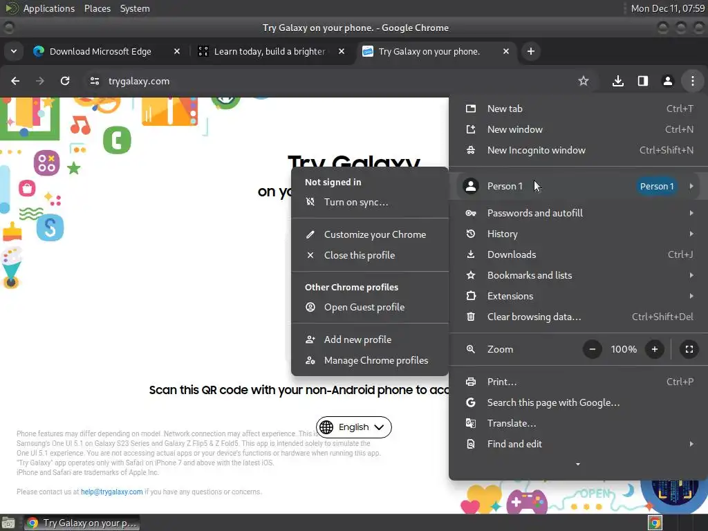
Task: Choose Print from the Chrome menu
Action: click(578, 382)
